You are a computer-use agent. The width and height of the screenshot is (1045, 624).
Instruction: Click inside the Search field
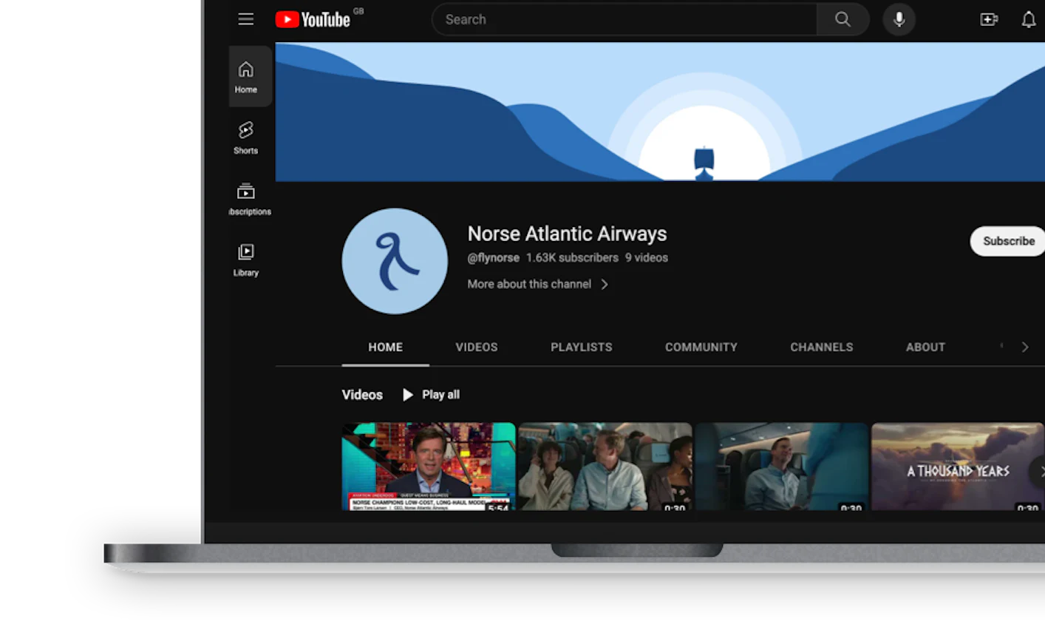[x=624, y=19]
